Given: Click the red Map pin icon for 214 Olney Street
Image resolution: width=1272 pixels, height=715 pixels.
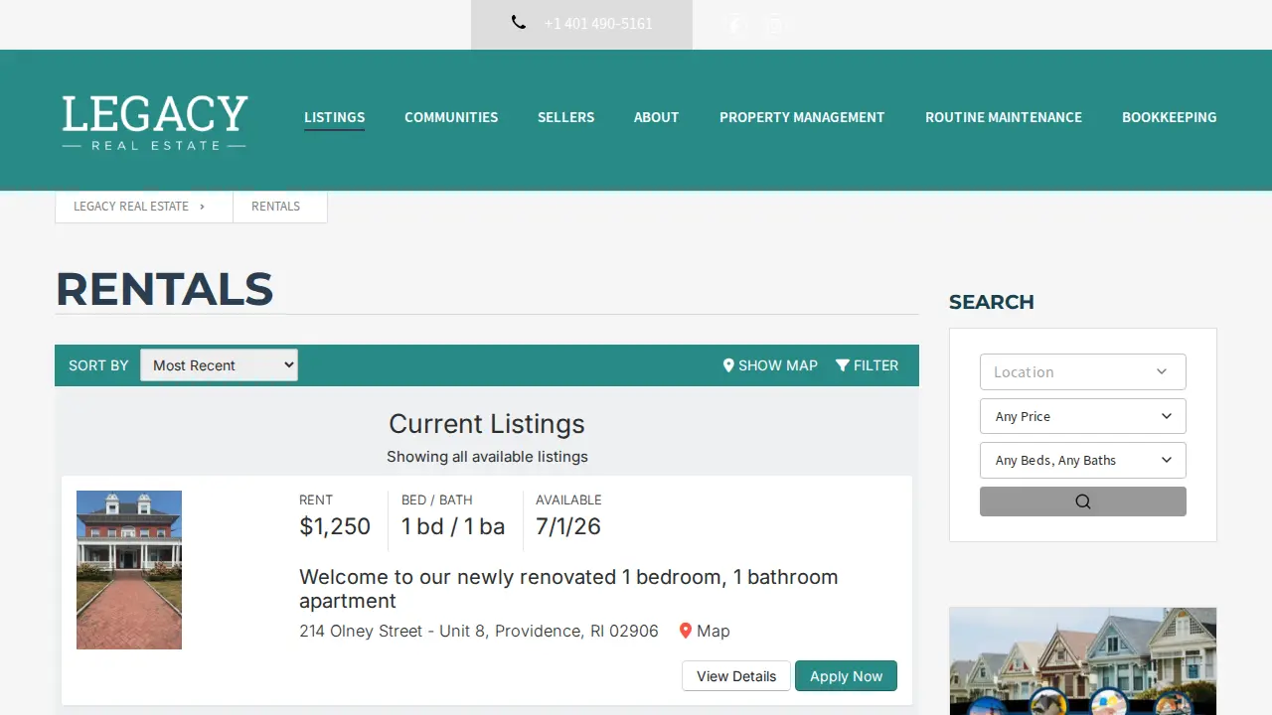Looking at the screenshot, I should click(685, 631).
